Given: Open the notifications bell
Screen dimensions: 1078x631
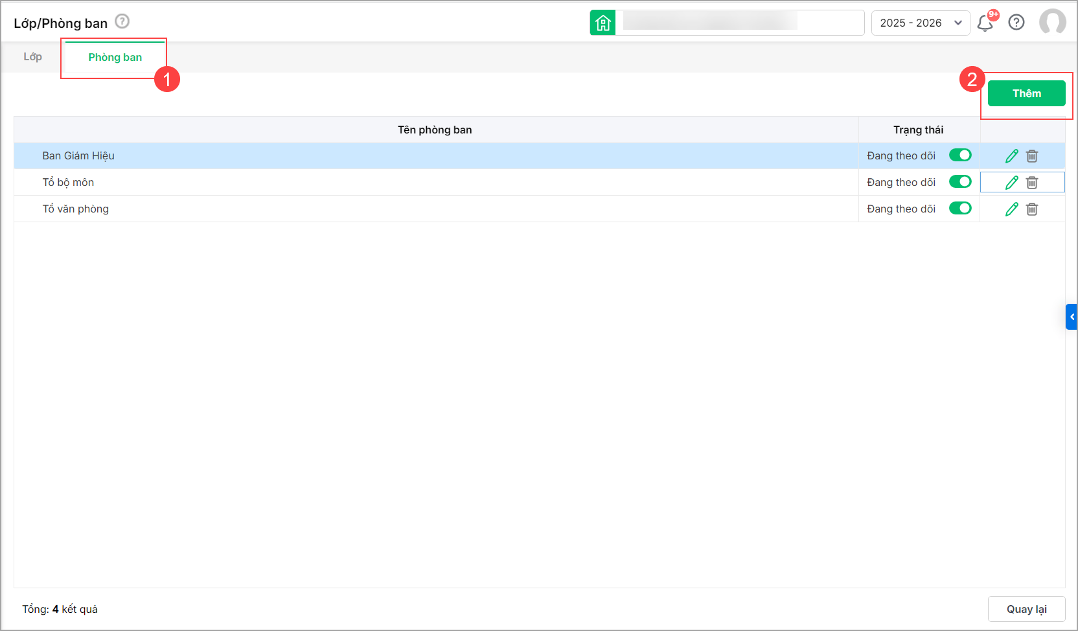Looking at the screenshot, I should 985,23.
